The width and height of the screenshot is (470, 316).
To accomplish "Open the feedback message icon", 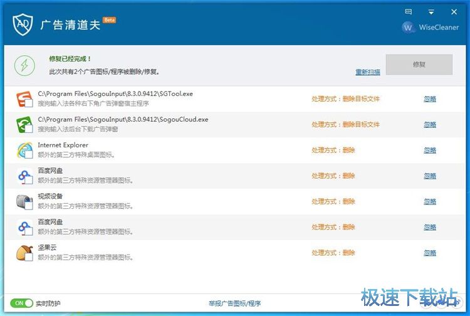I will pyautogui.click(x=409, y=11).
